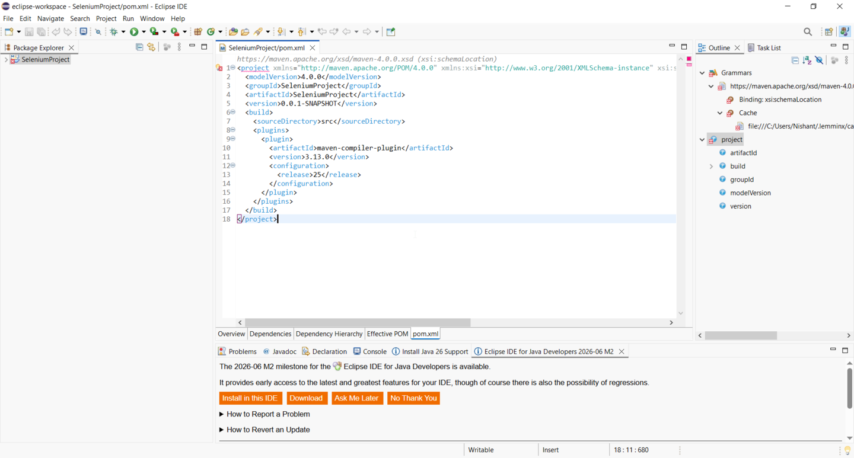
Task: Click the update panel vertical scrollbar thumb
Action: (x=849, y=388)
